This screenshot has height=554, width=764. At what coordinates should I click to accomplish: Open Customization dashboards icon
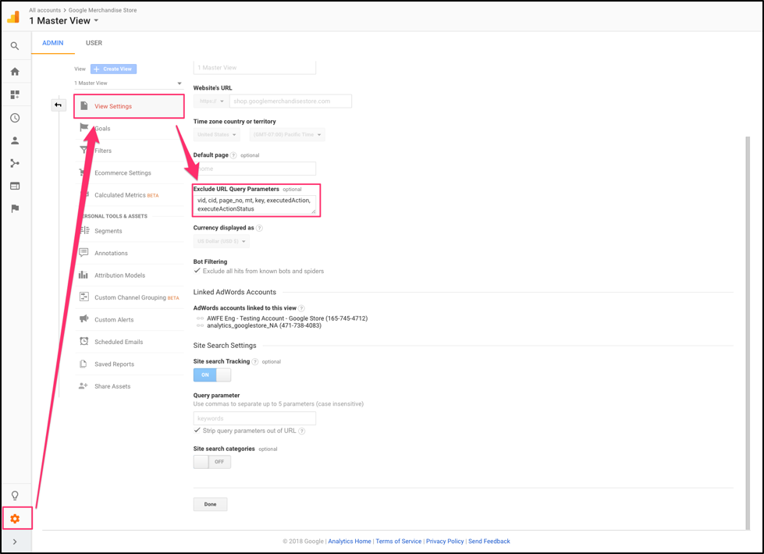point(15,94)
